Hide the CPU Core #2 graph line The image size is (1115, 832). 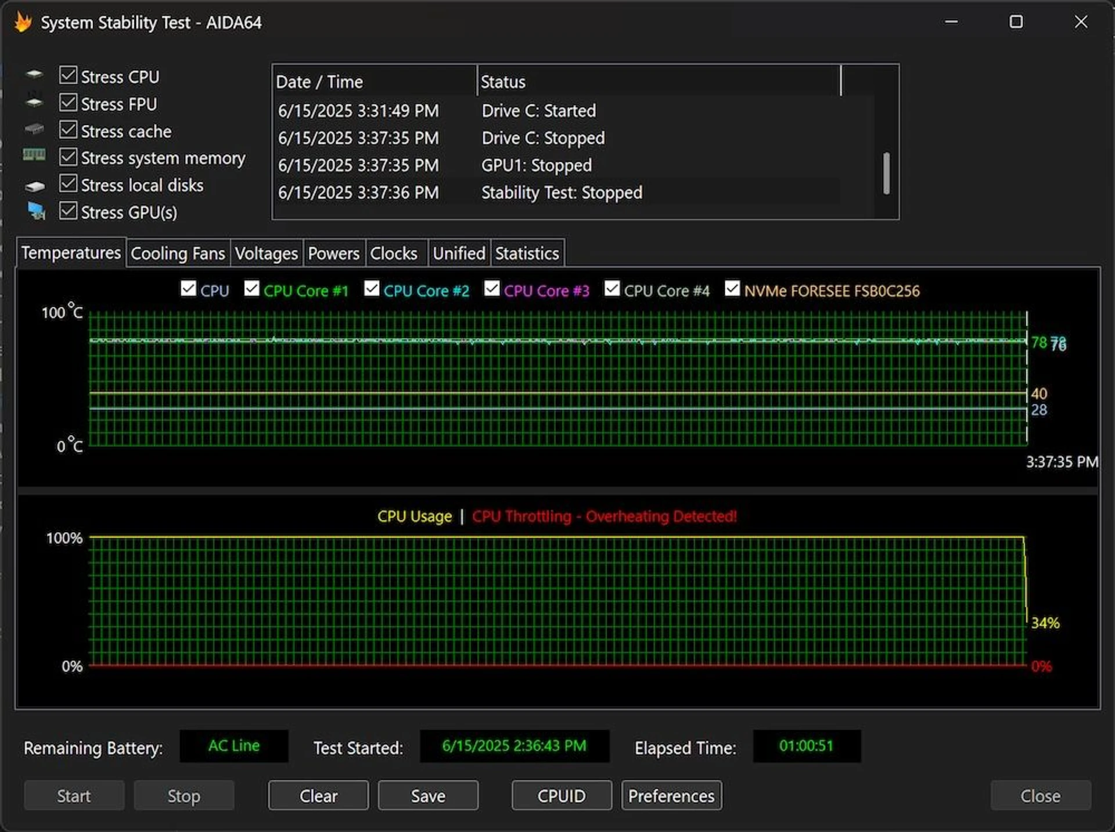(x=372, y=289)
